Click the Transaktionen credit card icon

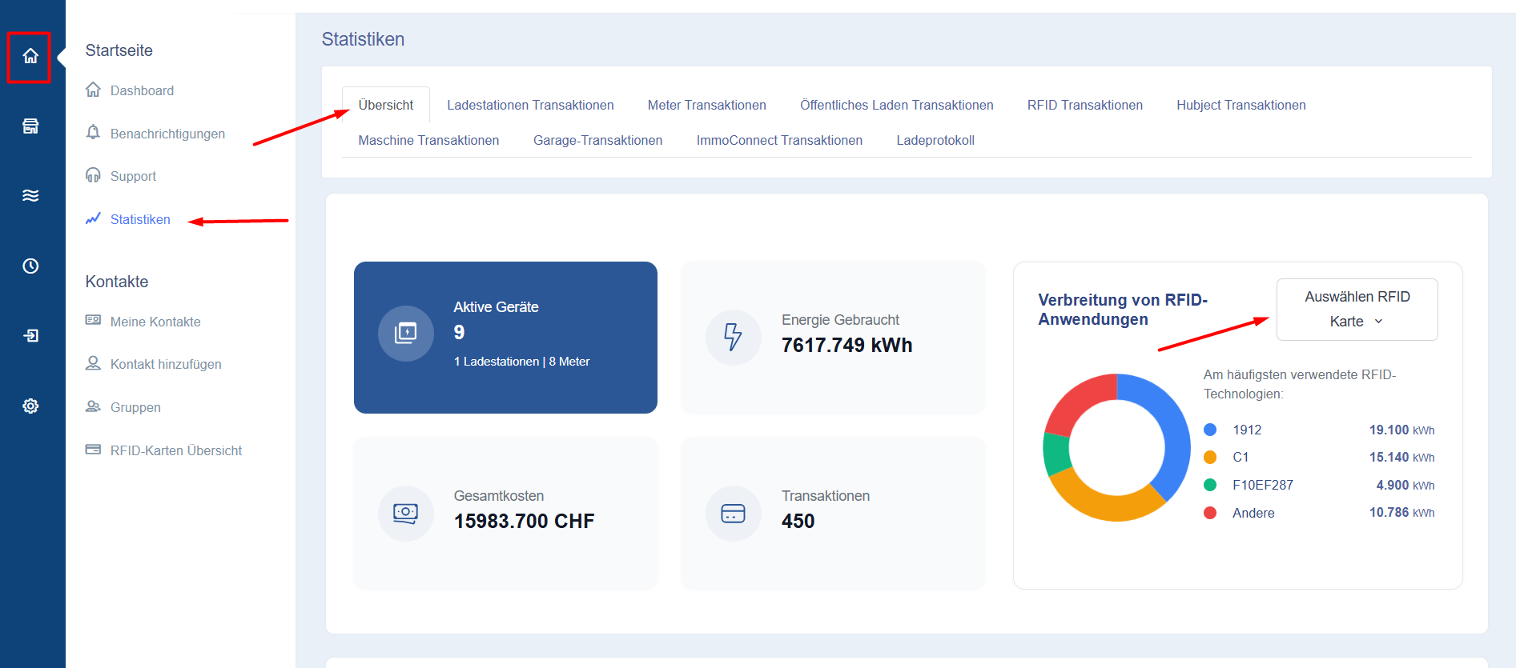coord(733,514)
